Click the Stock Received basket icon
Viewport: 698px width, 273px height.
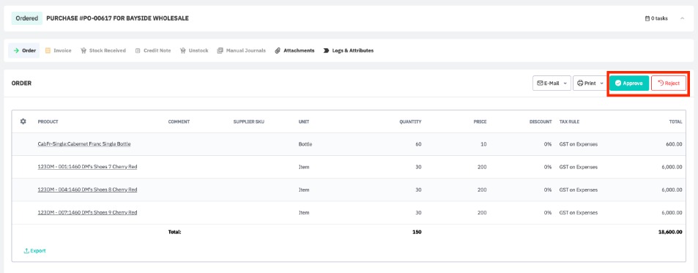[x=83, y=51]
